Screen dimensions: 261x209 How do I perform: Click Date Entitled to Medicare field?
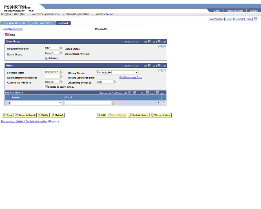(x=52, y=77)
